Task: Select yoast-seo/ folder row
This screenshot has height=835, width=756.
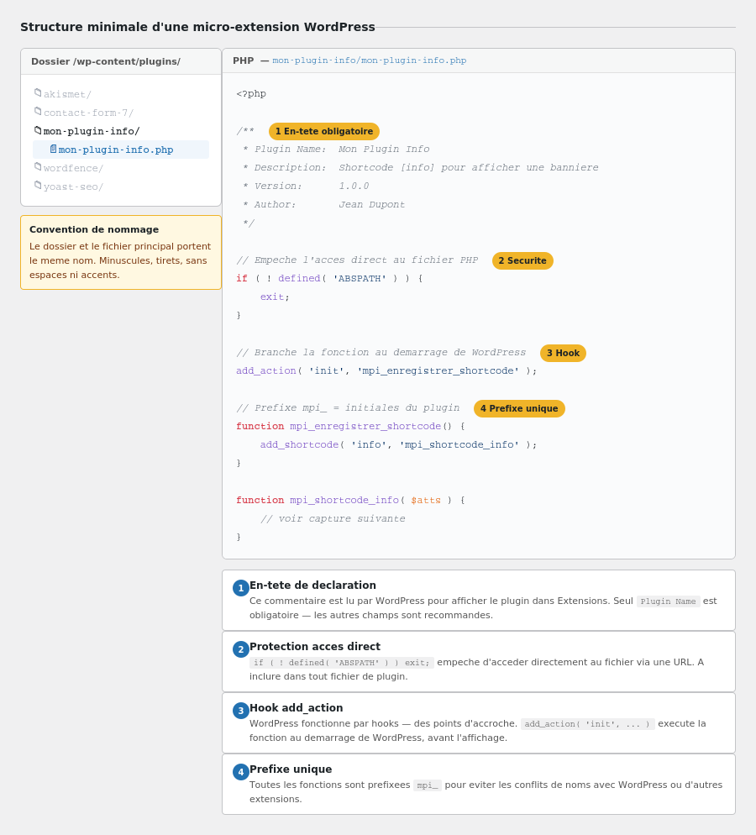Action: coord(121,186)
